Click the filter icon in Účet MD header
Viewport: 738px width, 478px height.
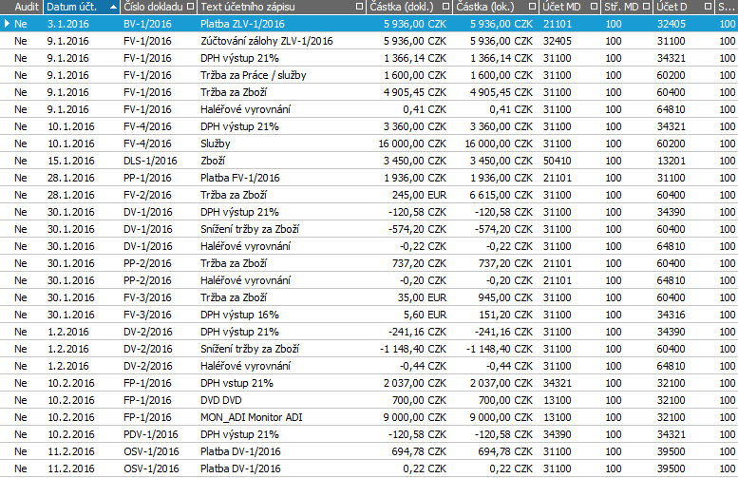[x=594, y=8]
